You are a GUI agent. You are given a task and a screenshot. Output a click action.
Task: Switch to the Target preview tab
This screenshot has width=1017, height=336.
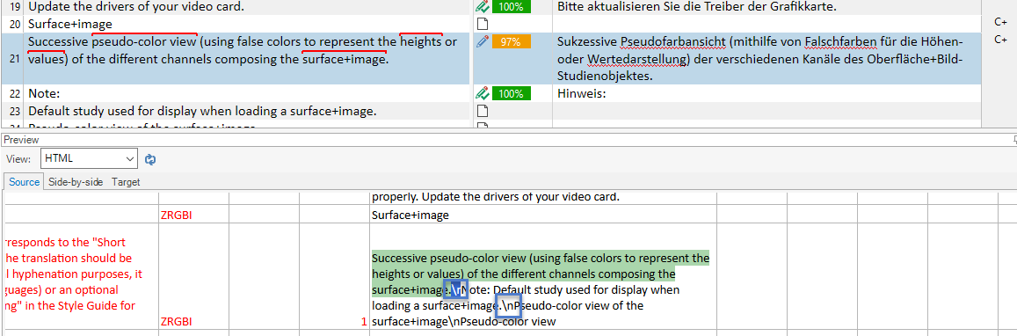[126, 182]
